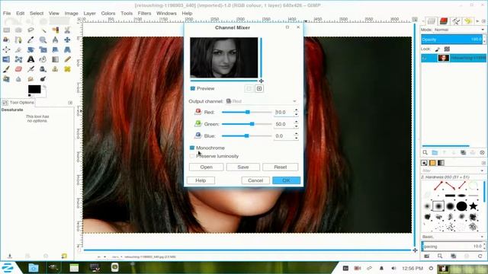Click Open channel mixer settings
488x274 pixels.
[x=206, y=167]
